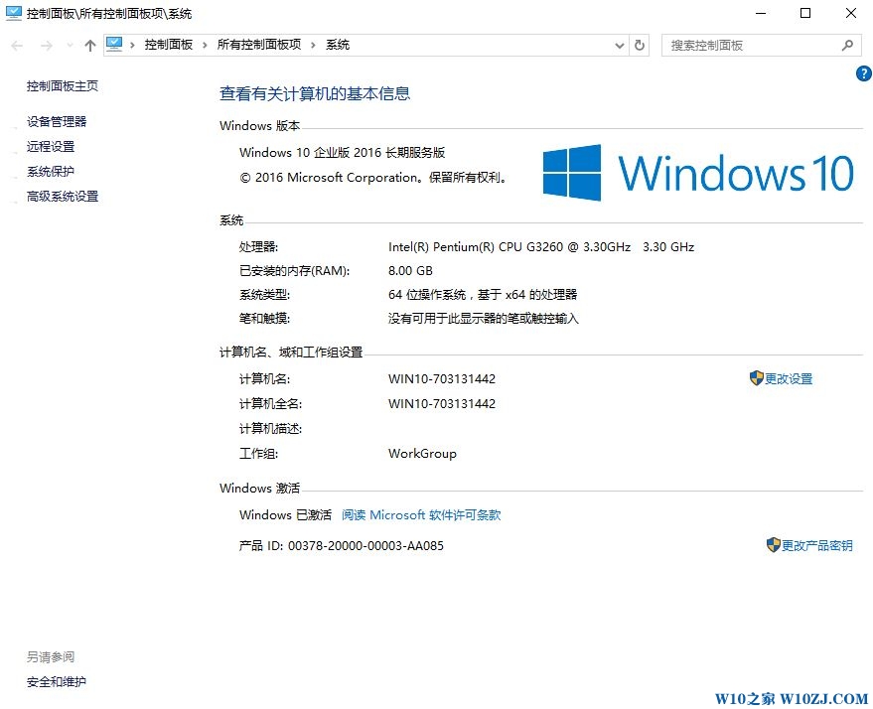Viewport: 873px width, 709px height.
Task: Expand chevron after 所有控制面板项 breadcrumb
Action: pos(314,45)
